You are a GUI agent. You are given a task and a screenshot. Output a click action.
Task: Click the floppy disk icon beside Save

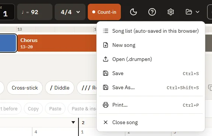[x=106, y=73]
